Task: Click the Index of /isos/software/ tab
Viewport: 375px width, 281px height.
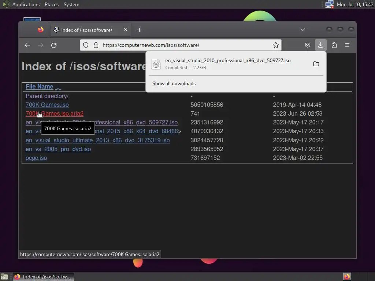Action: point(90,30)
